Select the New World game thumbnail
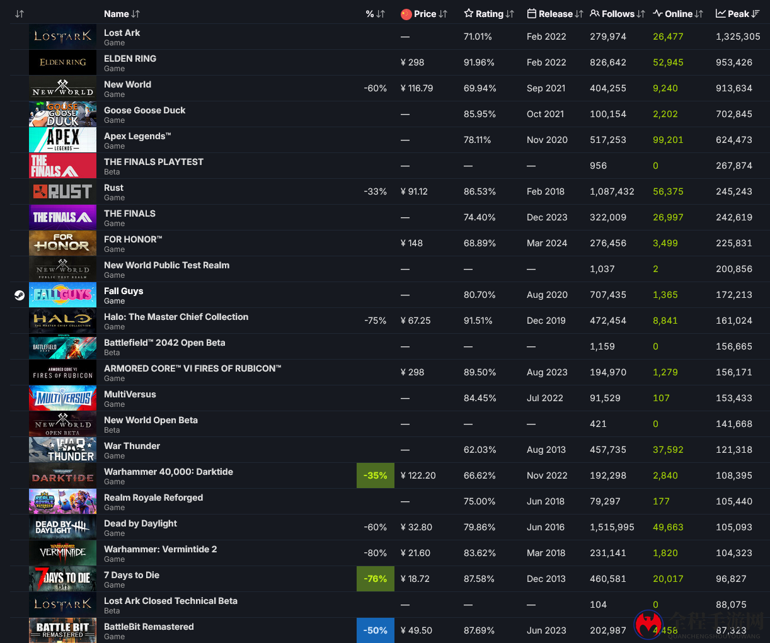The width and height of the screenshot is (770, 643). point(62,88)
